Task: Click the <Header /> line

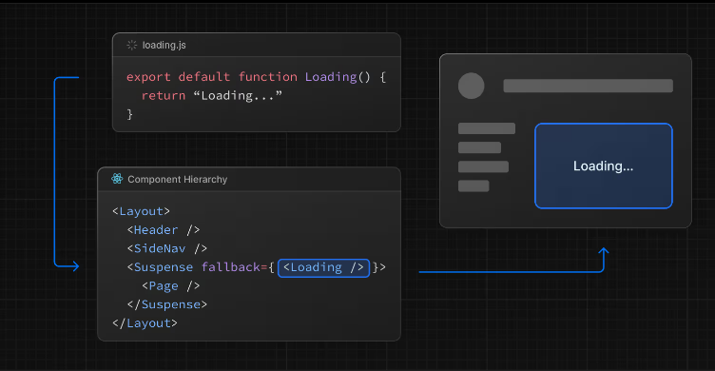Action: pos(164,230)
